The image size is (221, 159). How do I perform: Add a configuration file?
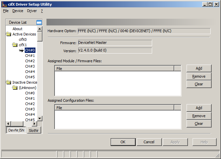199,108
